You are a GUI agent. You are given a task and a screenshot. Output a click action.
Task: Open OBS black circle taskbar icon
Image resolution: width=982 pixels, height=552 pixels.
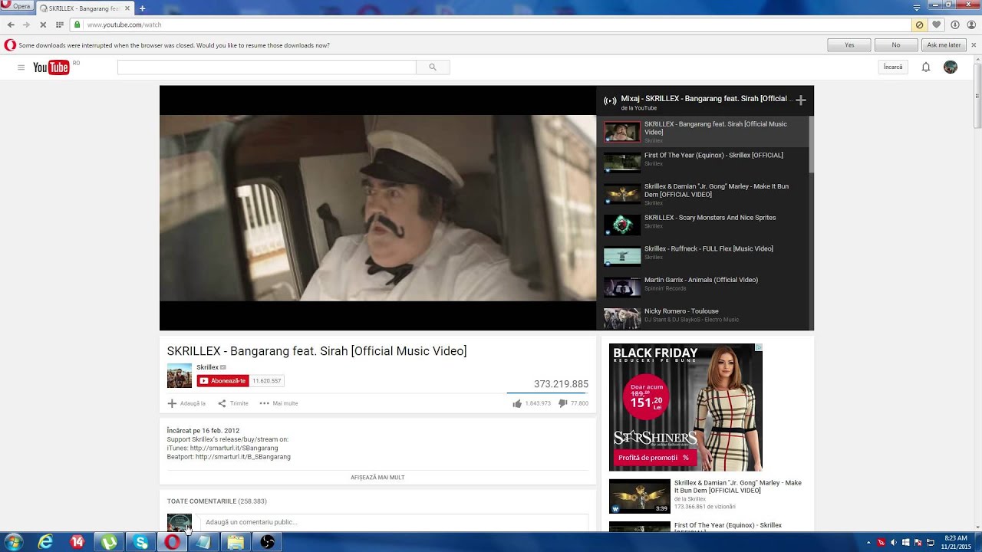(x=267, y=542)
